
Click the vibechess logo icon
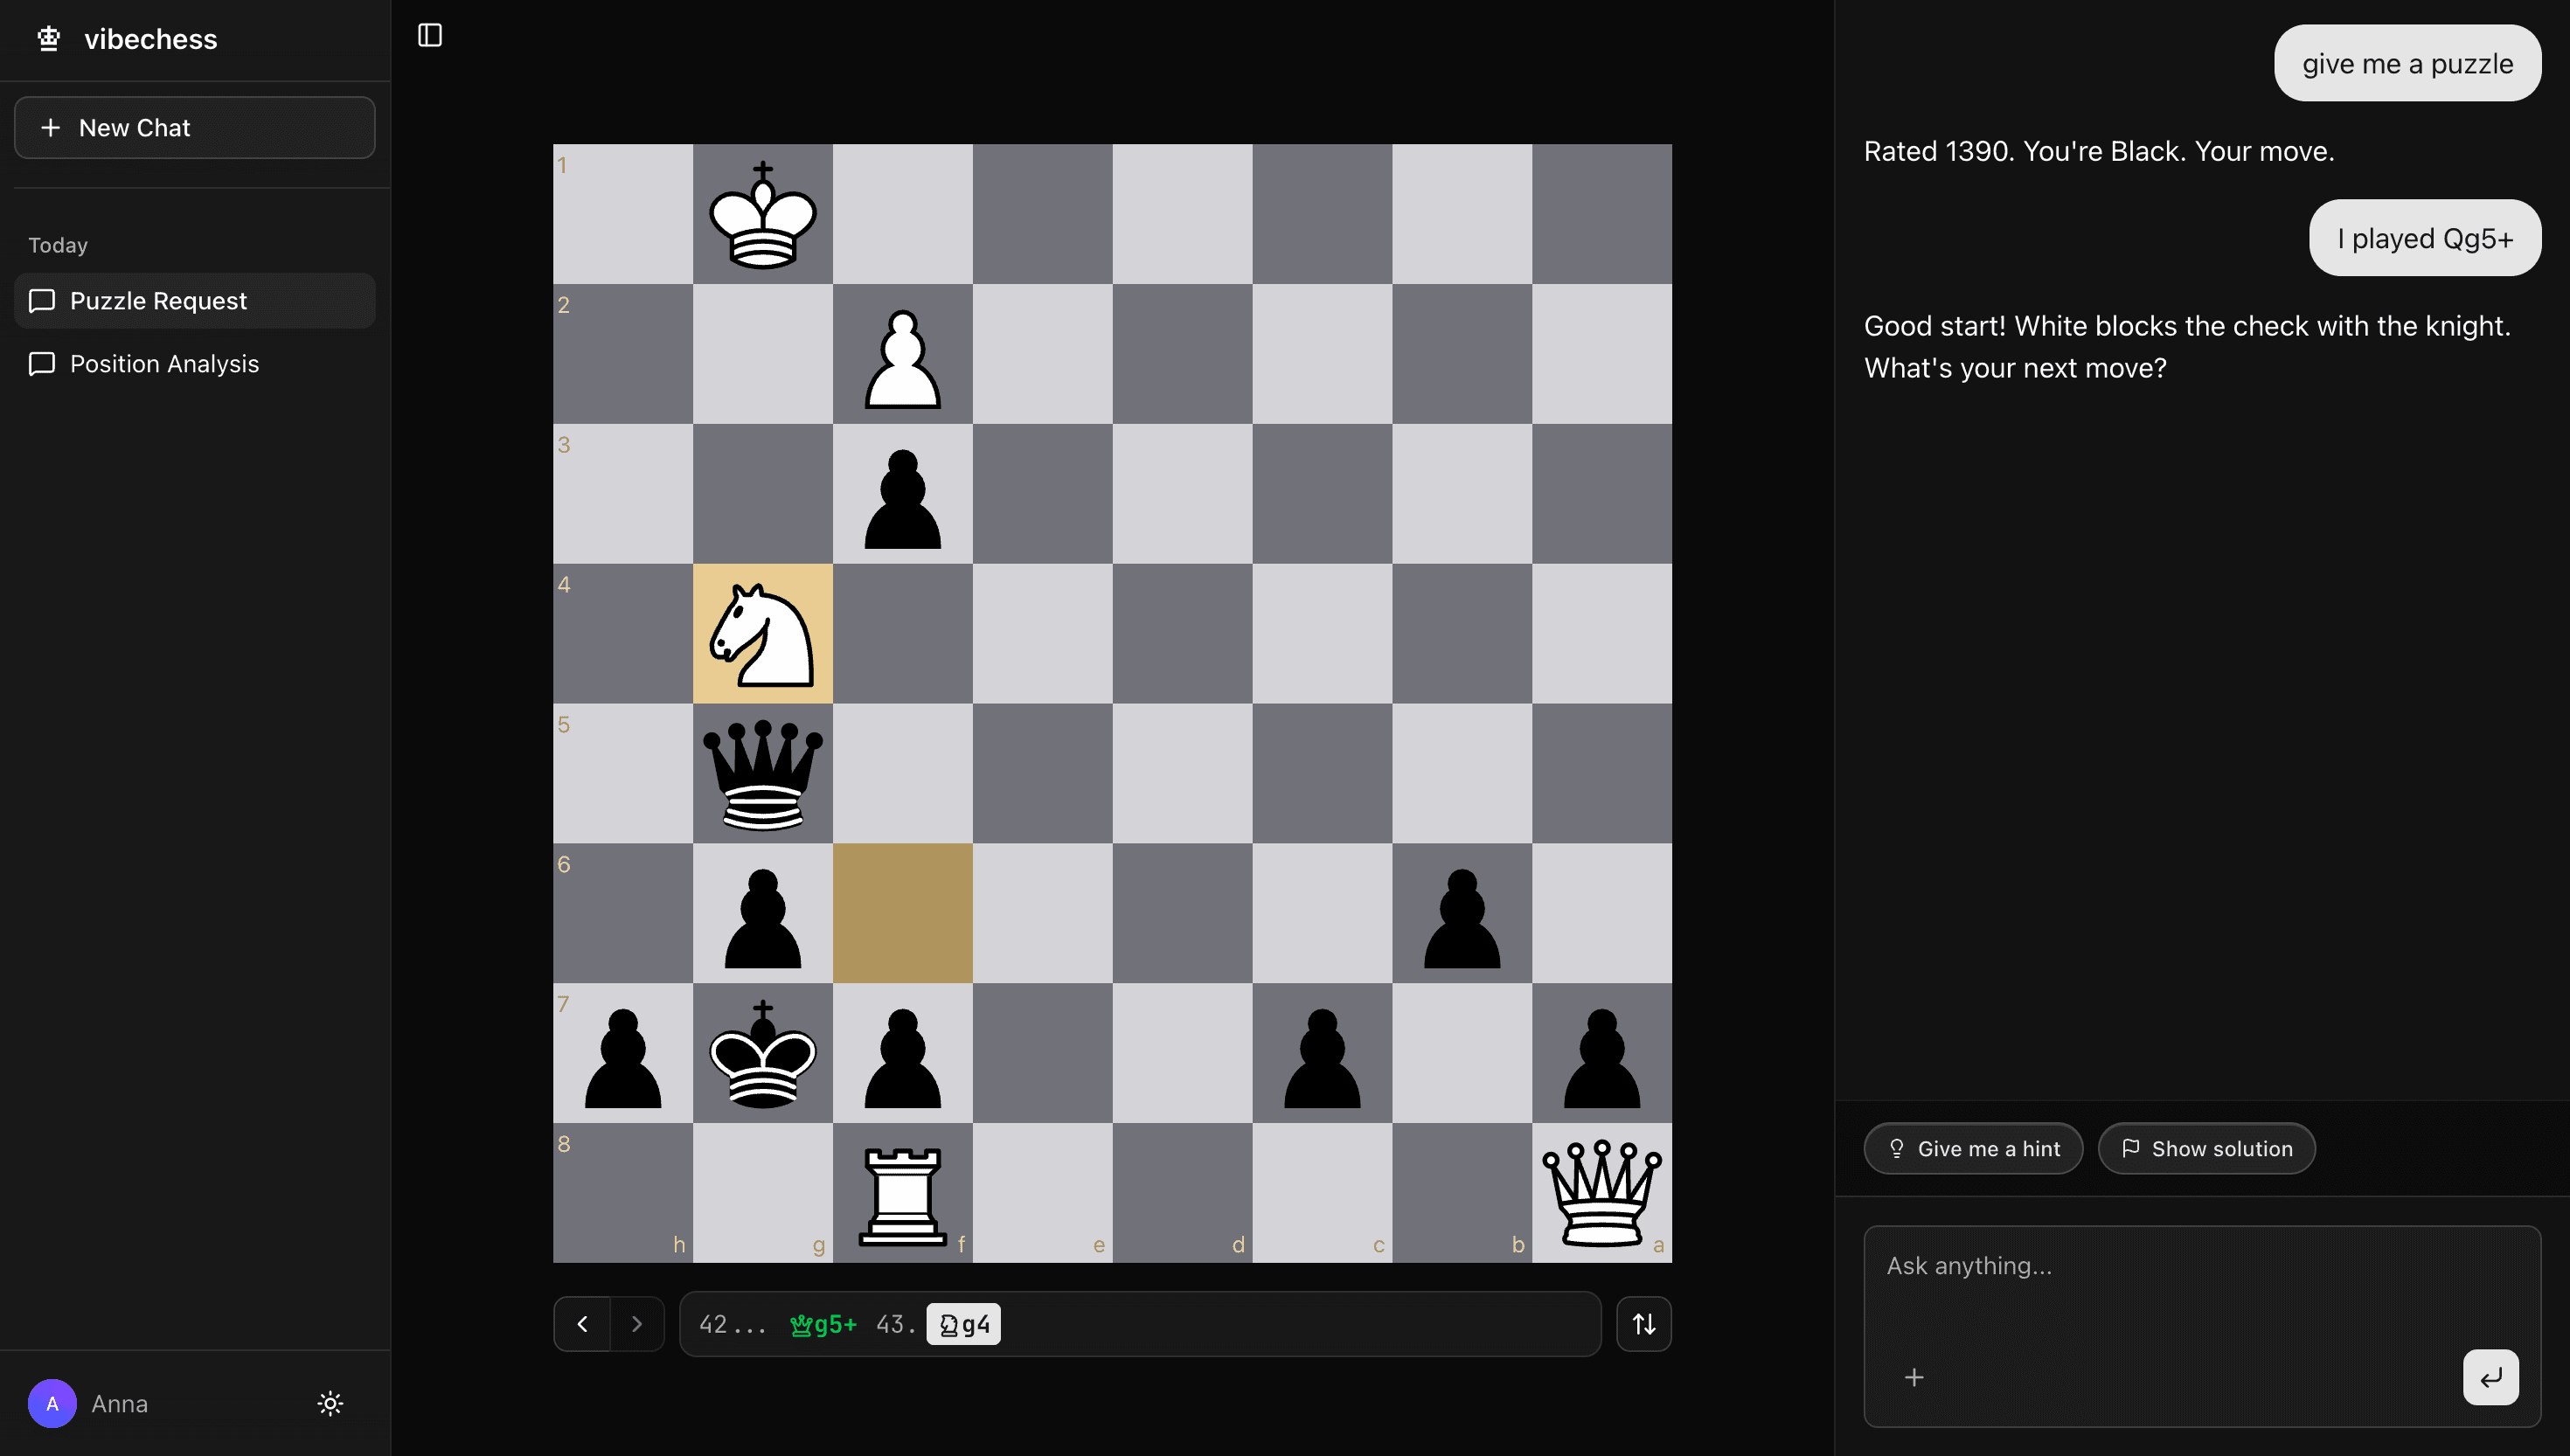click(48, 39)
